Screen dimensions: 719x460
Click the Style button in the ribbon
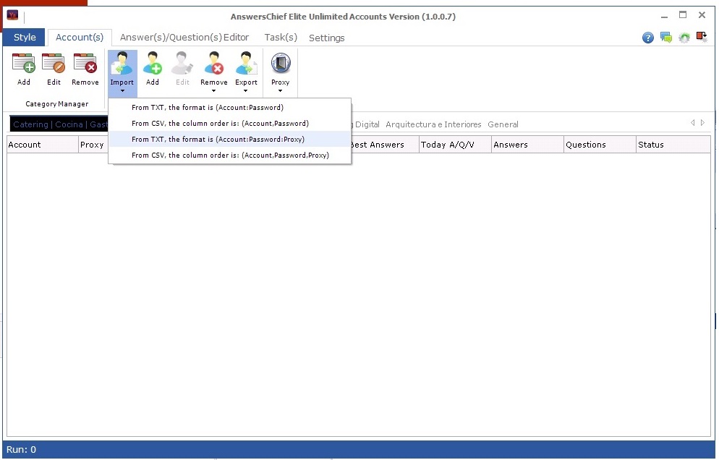25,38
